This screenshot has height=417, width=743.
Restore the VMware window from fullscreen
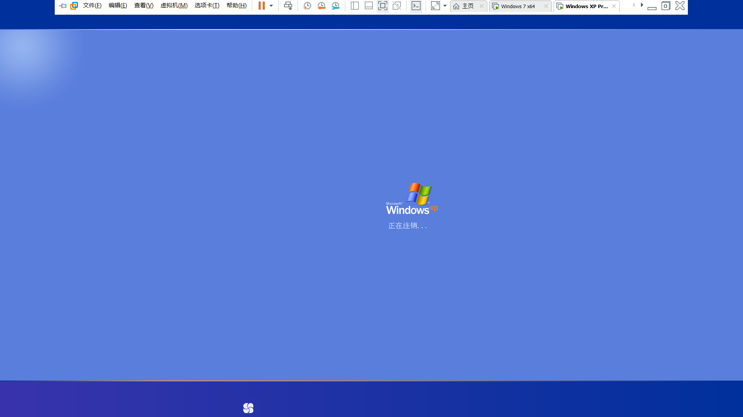click(x=666, y=6)
